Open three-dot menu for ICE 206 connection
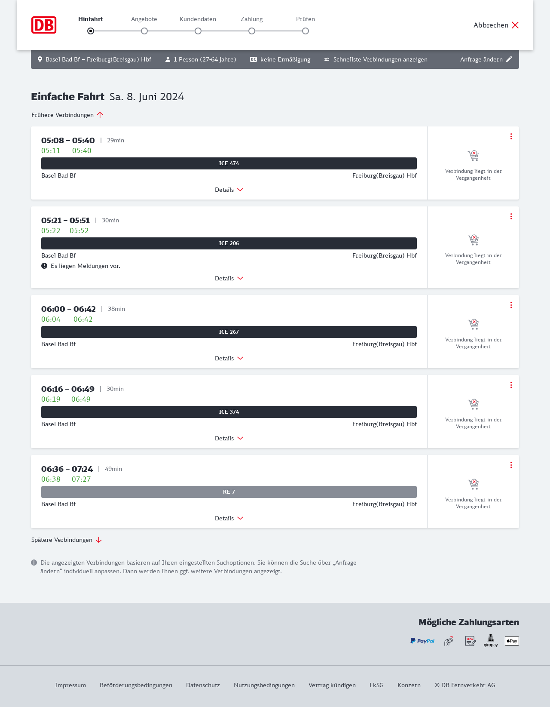The width and height of the screenshot is (550, 707). (511, 216)
